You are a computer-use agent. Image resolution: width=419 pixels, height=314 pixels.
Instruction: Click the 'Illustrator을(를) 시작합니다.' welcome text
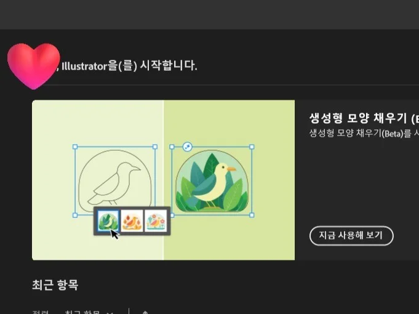click(129, 66)
